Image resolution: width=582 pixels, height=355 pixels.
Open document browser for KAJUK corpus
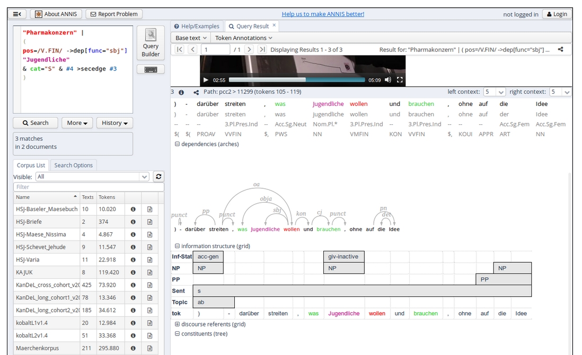[x=149, y=272]
